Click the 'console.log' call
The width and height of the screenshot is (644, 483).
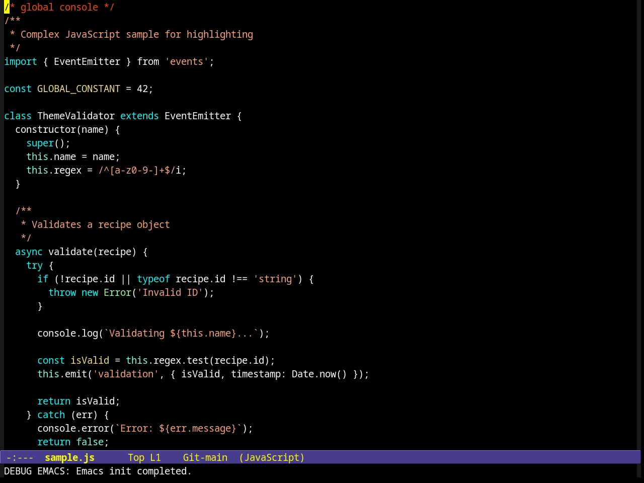coord(67,333)
